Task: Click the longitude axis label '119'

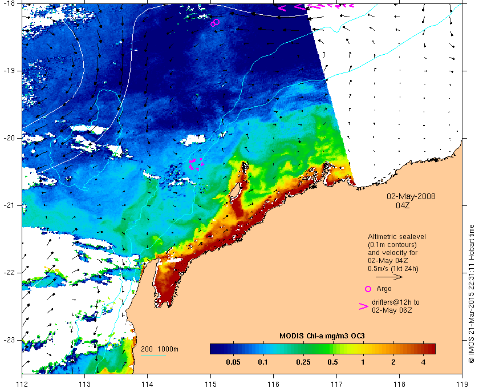Action: (462, 384)
